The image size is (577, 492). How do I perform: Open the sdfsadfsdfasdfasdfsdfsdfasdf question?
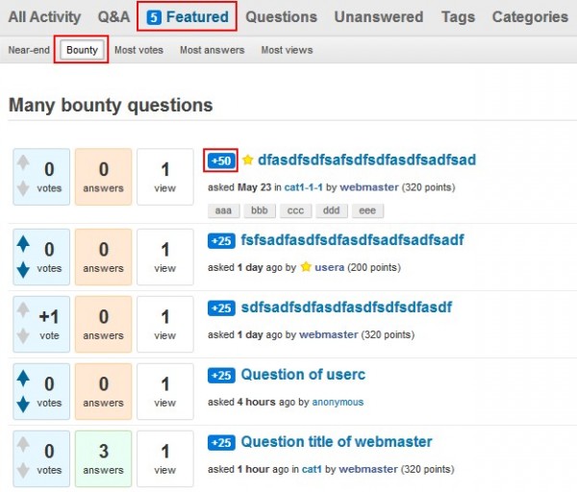point(346,307)
